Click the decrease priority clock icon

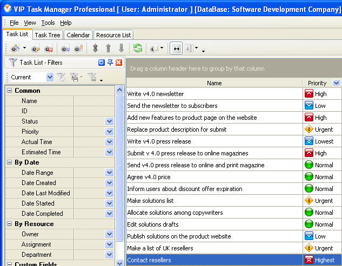65,49
